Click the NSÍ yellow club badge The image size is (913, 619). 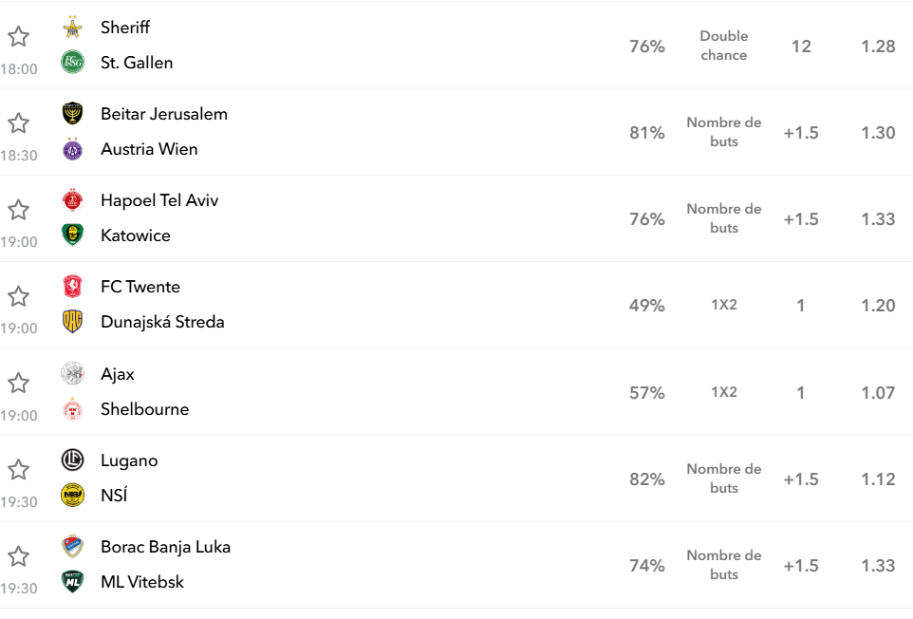click(73, 495)
